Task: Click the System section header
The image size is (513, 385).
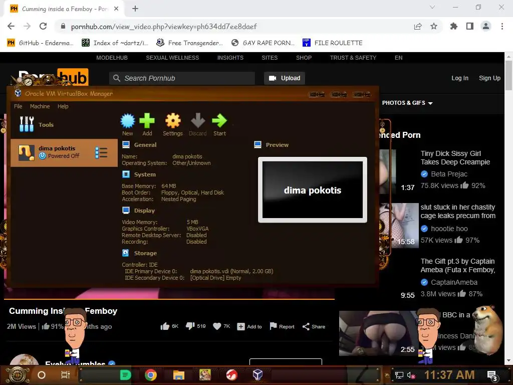Action: tap(145, 174)
